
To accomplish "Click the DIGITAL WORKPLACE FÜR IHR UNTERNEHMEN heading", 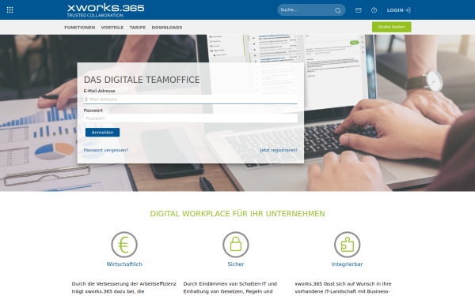I will point(237,214).
